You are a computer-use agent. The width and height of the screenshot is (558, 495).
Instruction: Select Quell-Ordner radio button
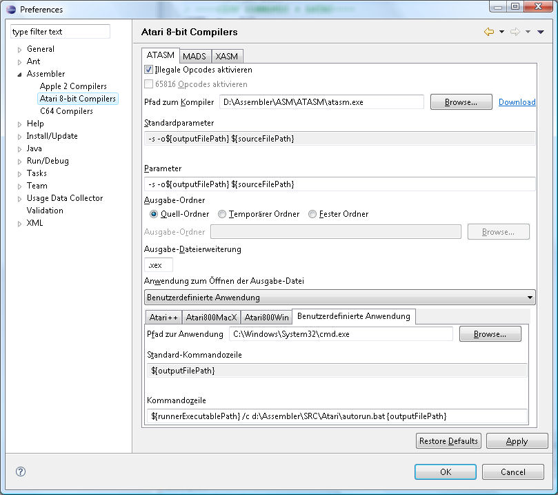tap(154, 214)
